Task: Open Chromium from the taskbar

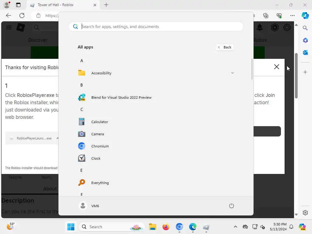Action: click(x=179, y=227)
